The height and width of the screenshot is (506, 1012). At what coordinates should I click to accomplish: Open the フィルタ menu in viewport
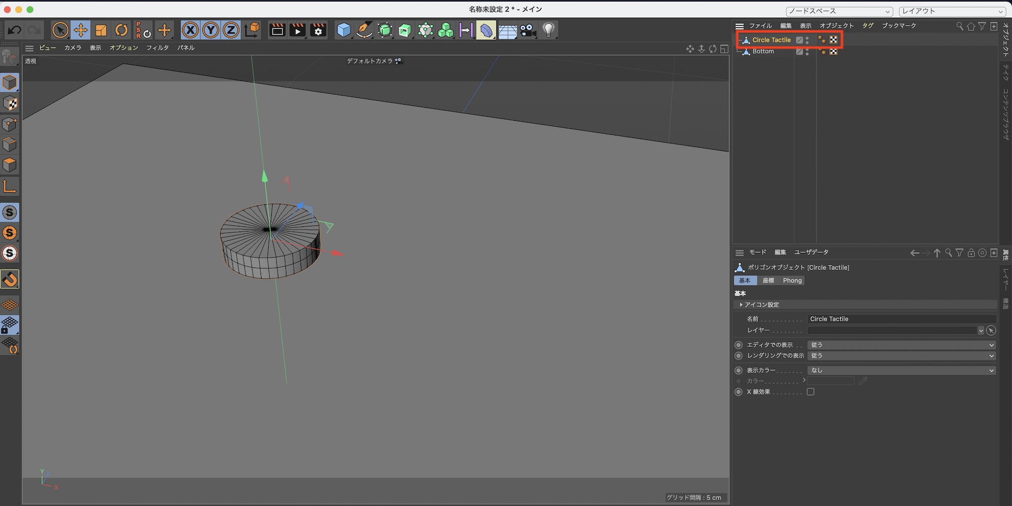(x=157, y=48)
